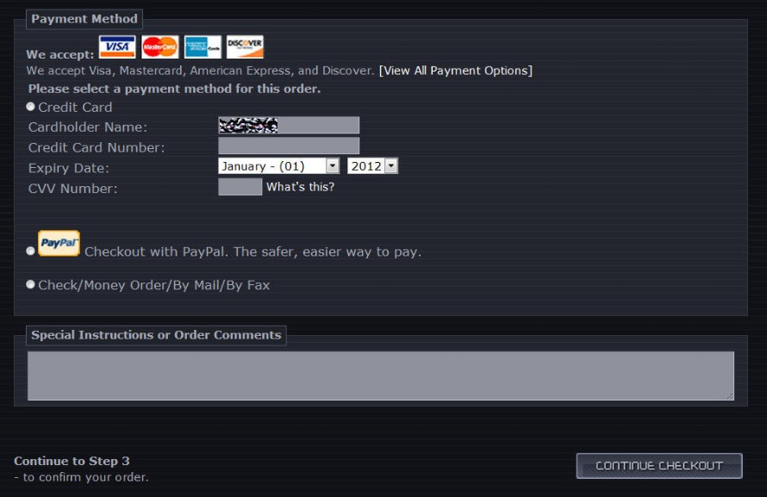Focus the Cardholder Name field
767x497 pixels.
coord(289,125)
